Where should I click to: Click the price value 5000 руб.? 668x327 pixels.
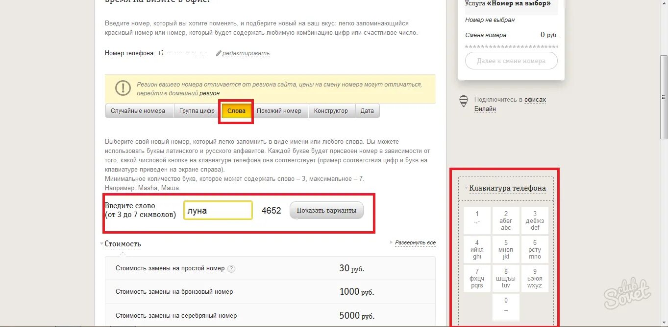tap(356, 315)
